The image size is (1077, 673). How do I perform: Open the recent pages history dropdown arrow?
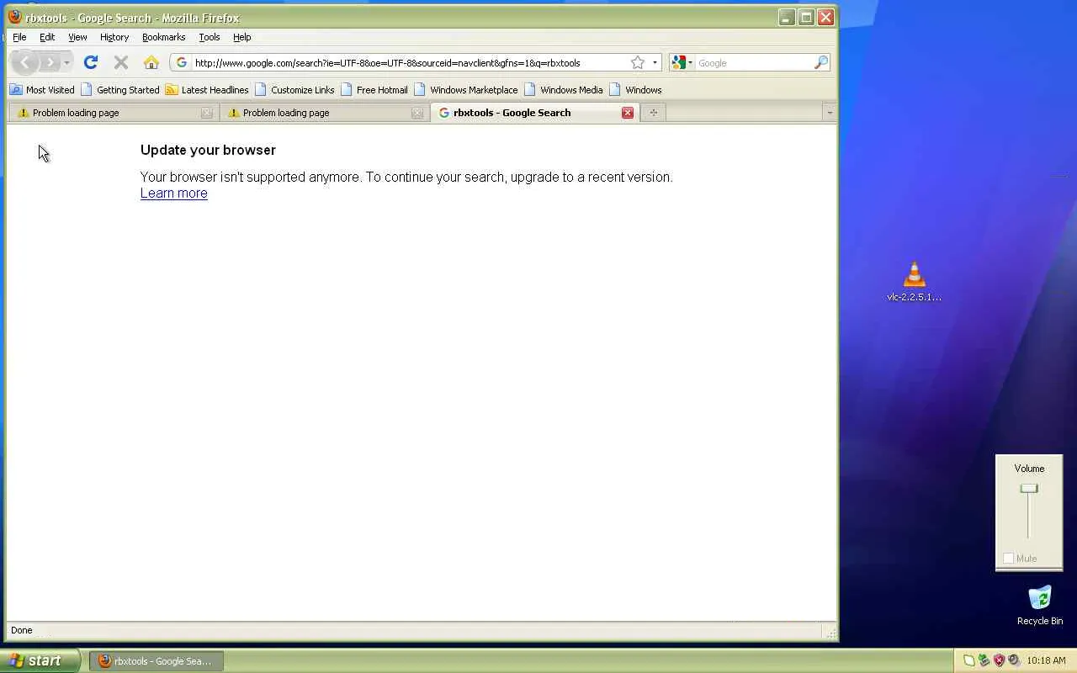tap(66, 62)
